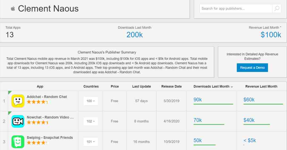Click the $60k revenue value for Addchat
Screen dimensions: 287x150
tap(249, 100)
